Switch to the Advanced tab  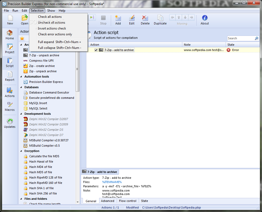[108, 201]
